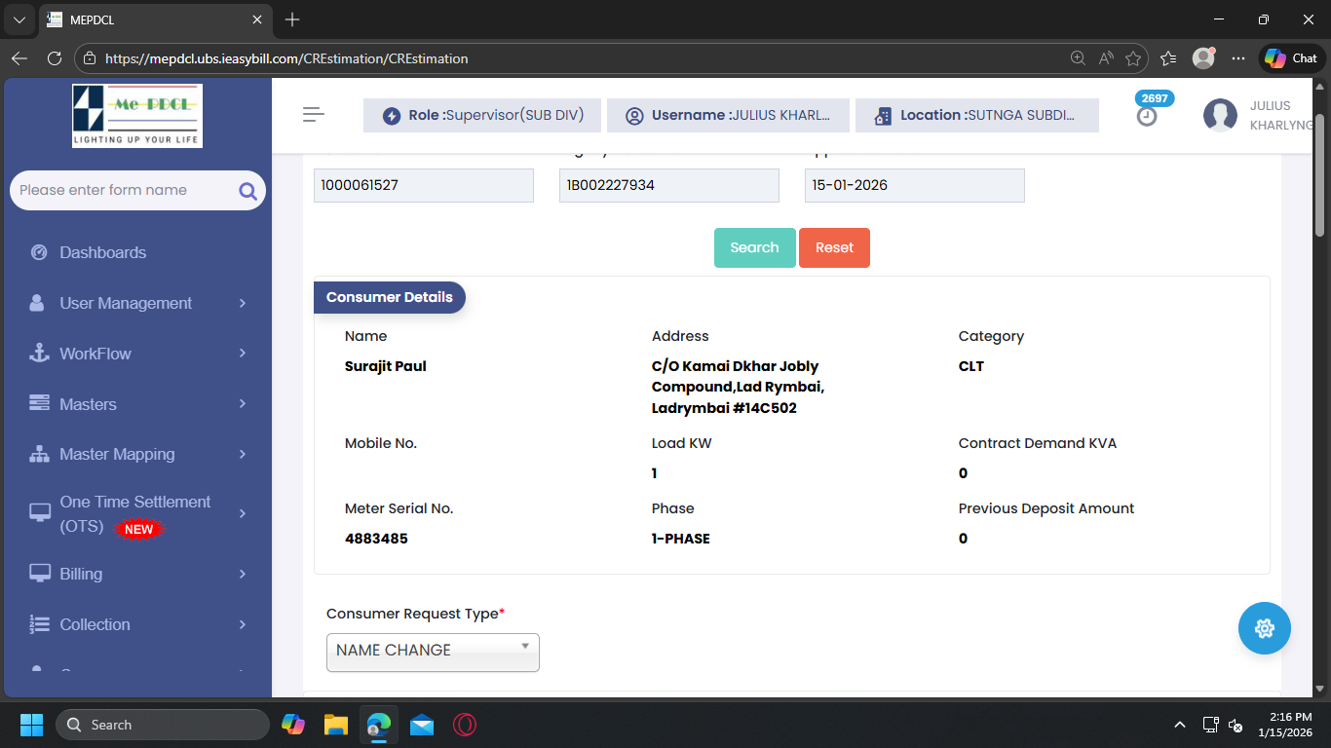Screen dimensions: 1331x748
Task: Open the Windows Start menu
Action: (x=31, y=725)
